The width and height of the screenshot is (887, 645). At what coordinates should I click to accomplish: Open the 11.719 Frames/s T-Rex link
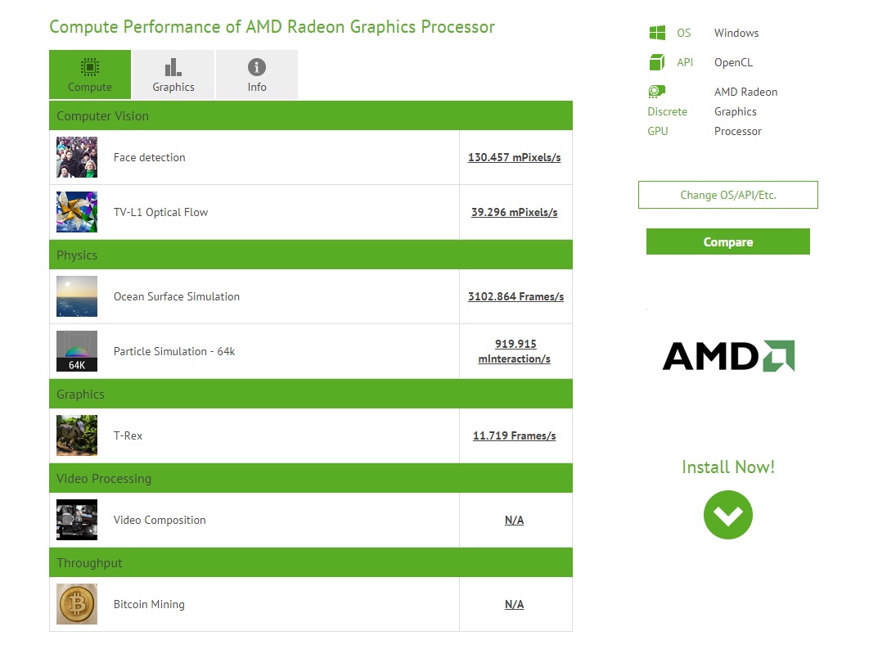pyautogui.click(x=514, y=435)
